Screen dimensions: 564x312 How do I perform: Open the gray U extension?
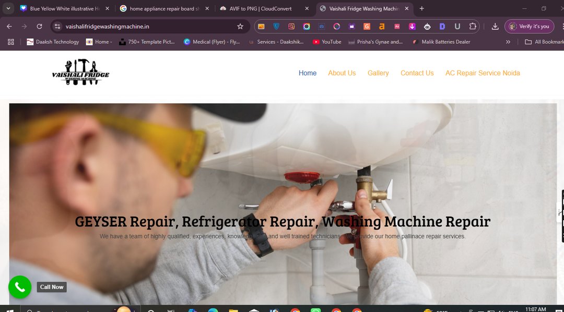point(457,26)
